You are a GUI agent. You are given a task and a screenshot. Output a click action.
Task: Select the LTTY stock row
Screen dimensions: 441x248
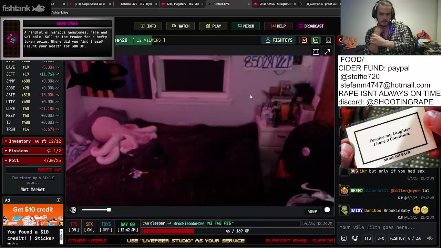(33, 102)
